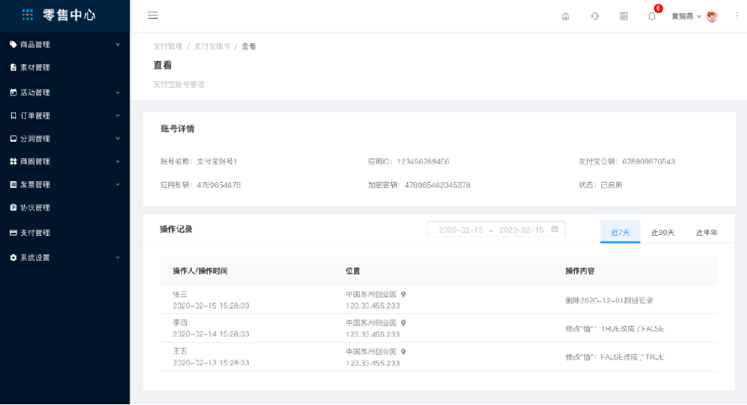Viewport: 747px width, 405px height.
Task: Click the 支付宝账号1 account name value
Action: [x=217, y=162]
